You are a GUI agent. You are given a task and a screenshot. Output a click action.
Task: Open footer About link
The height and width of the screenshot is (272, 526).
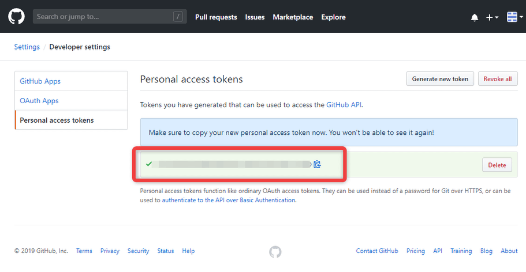click(509, 251)
